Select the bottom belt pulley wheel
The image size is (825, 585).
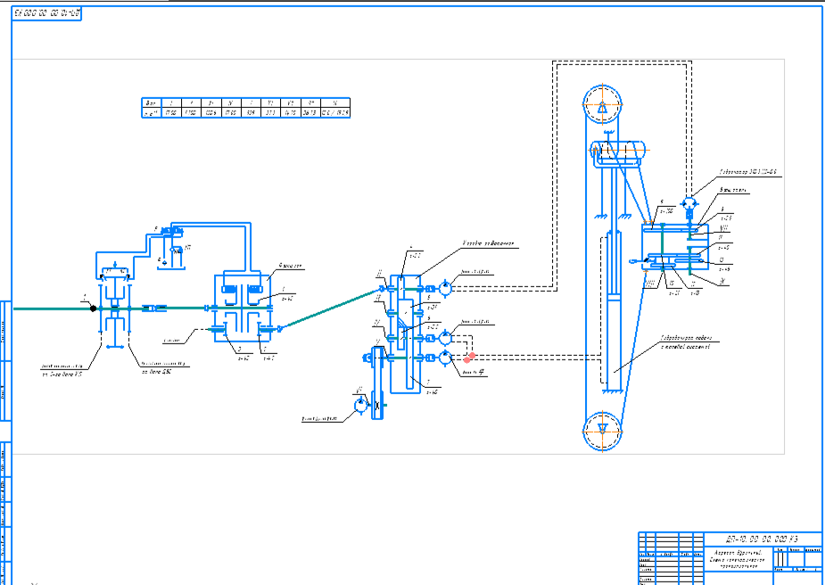point(604,427)
